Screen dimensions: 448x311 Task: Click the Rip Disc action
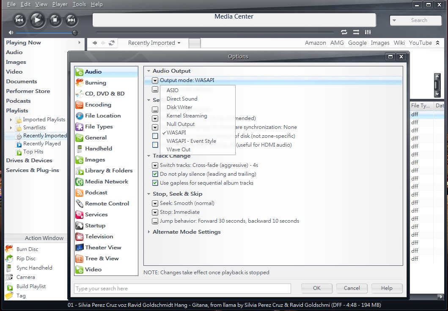coord(26,259)
